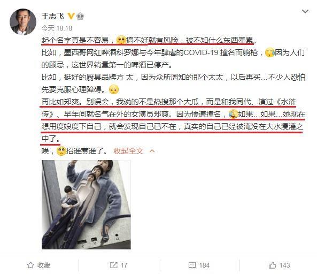Click the comment bubble icon
317x274 pixels.
click(192, 265)
